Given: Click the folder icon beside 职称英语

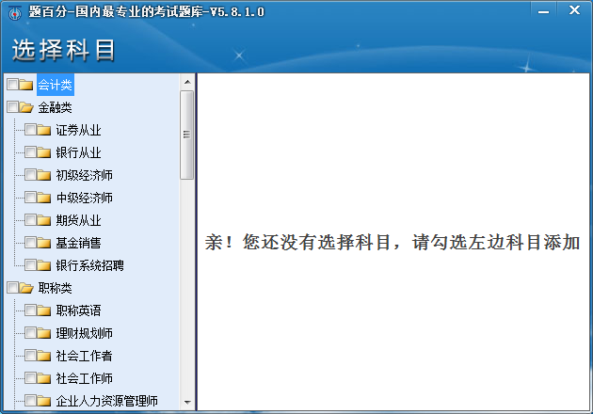Looking at the screenshot, I should coord(44,310).
